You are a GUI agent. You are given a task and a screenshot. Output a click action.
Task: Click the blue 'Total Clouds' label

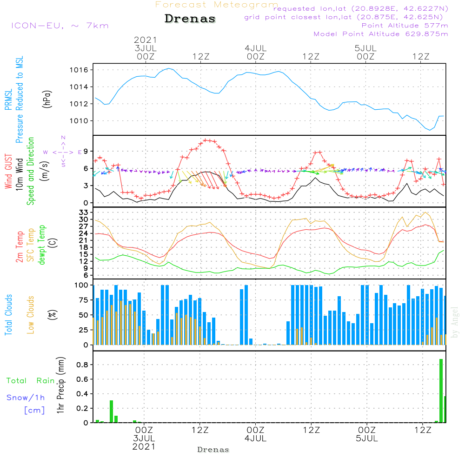coord(8,315)
